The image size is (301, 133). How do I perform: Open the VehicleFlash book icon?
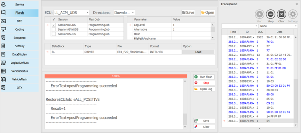coord(3,79)
